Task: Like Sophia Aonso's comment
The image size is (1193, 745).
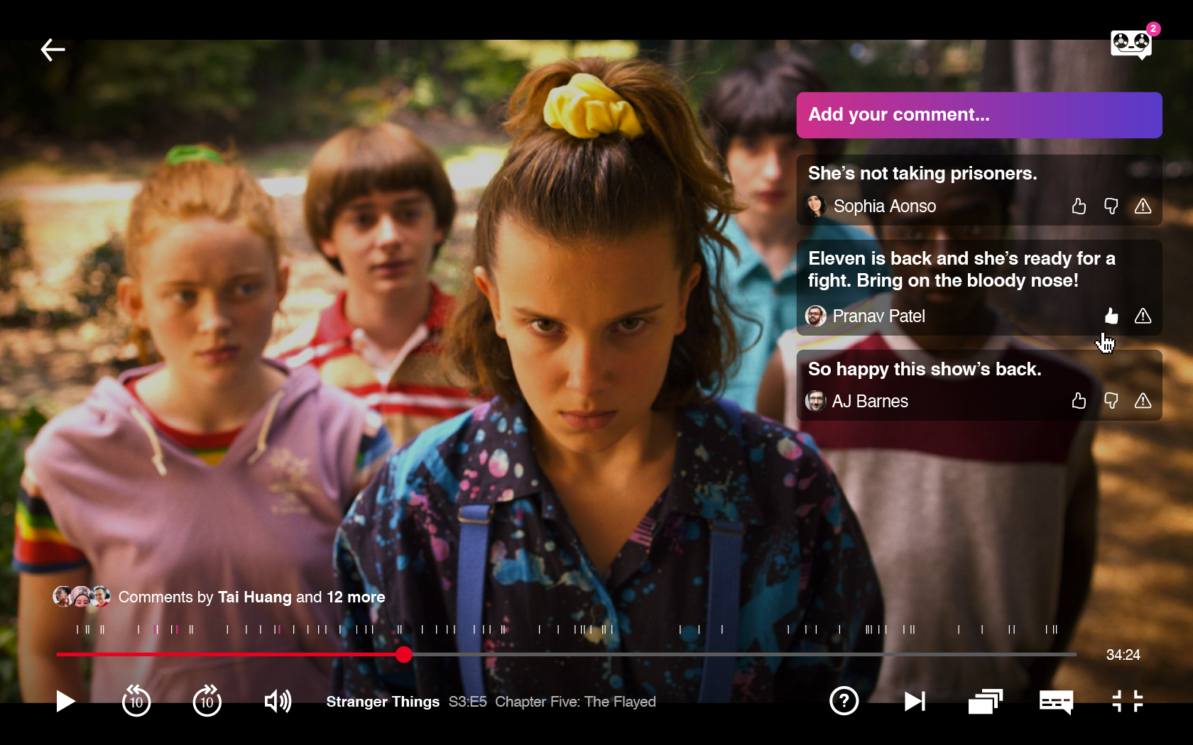Action: (1079, 206)
